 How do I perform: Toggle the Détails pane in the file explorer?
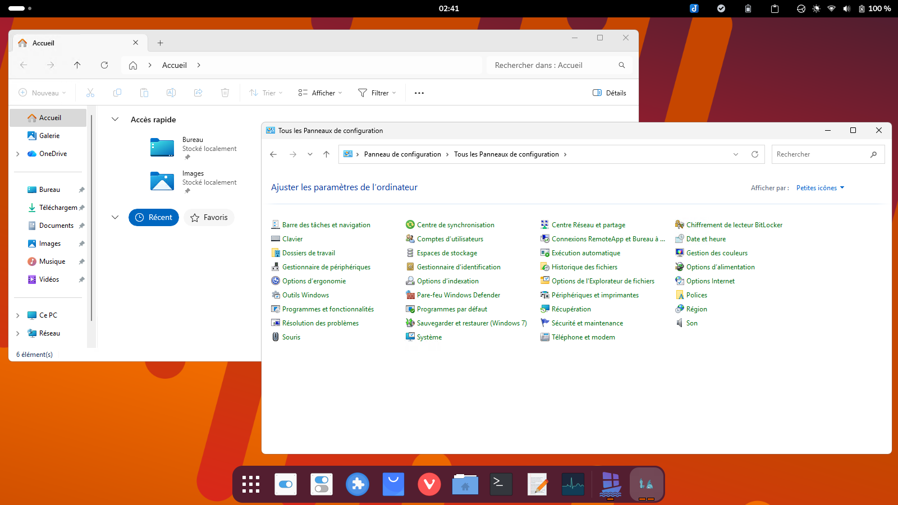(x=610, y=93)
